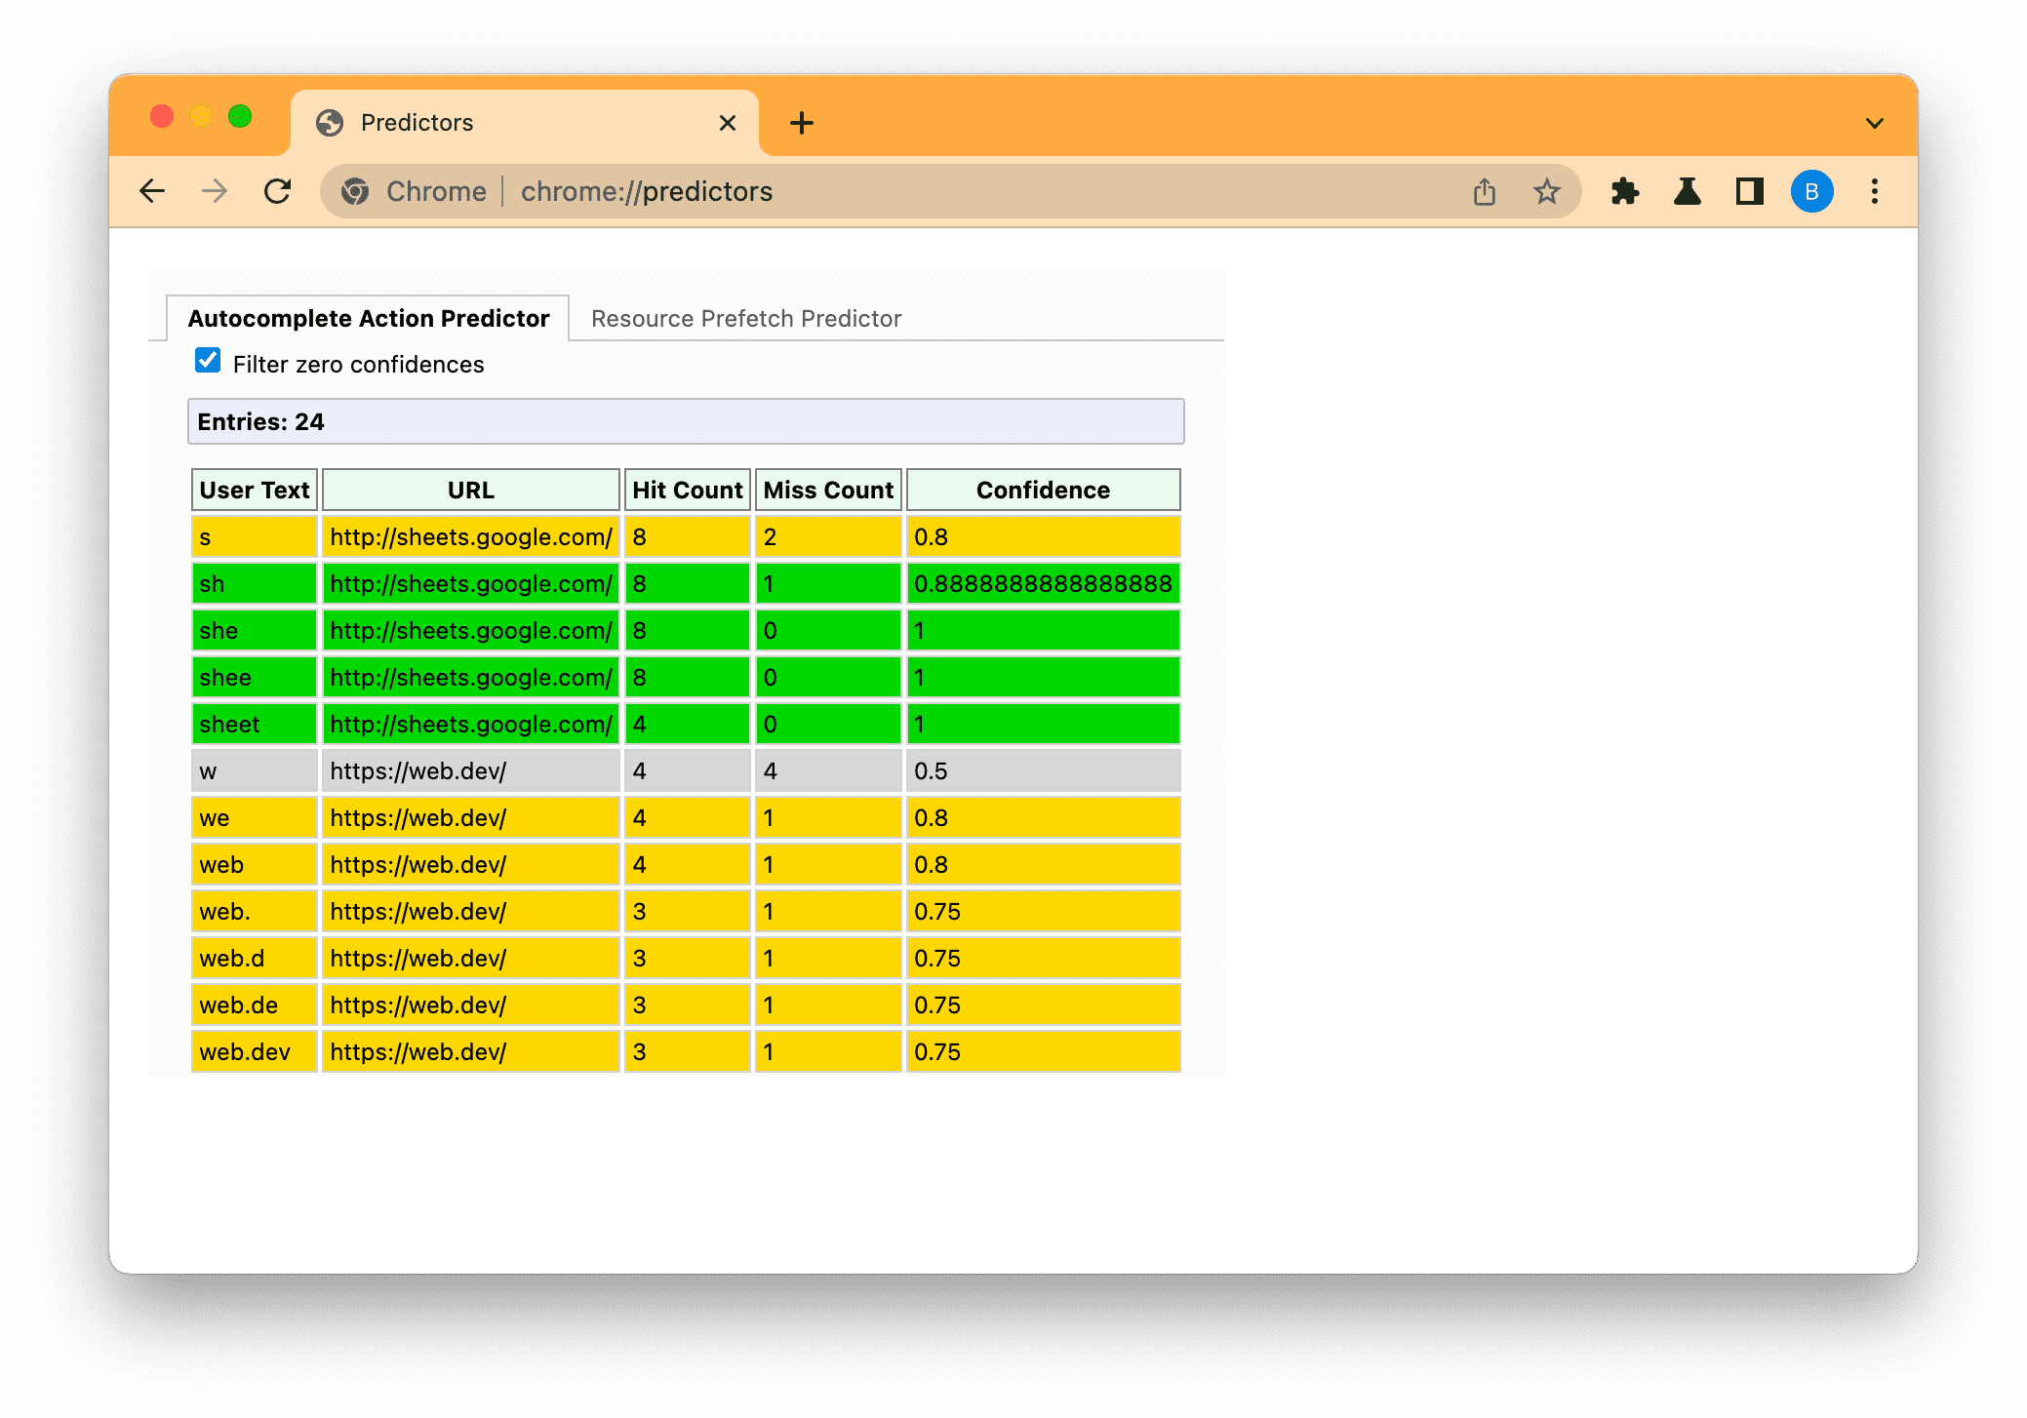The width and height of the screenshot is (2027, 1418).
Task: Click the Miss Count header to sort
Action: 827,490
